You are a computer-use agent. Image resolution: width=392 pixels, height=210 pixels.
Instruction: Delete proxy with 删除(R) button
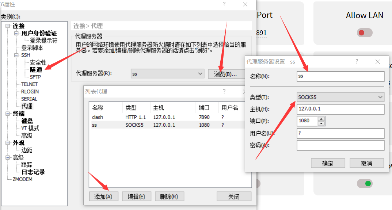click(169, 196)
